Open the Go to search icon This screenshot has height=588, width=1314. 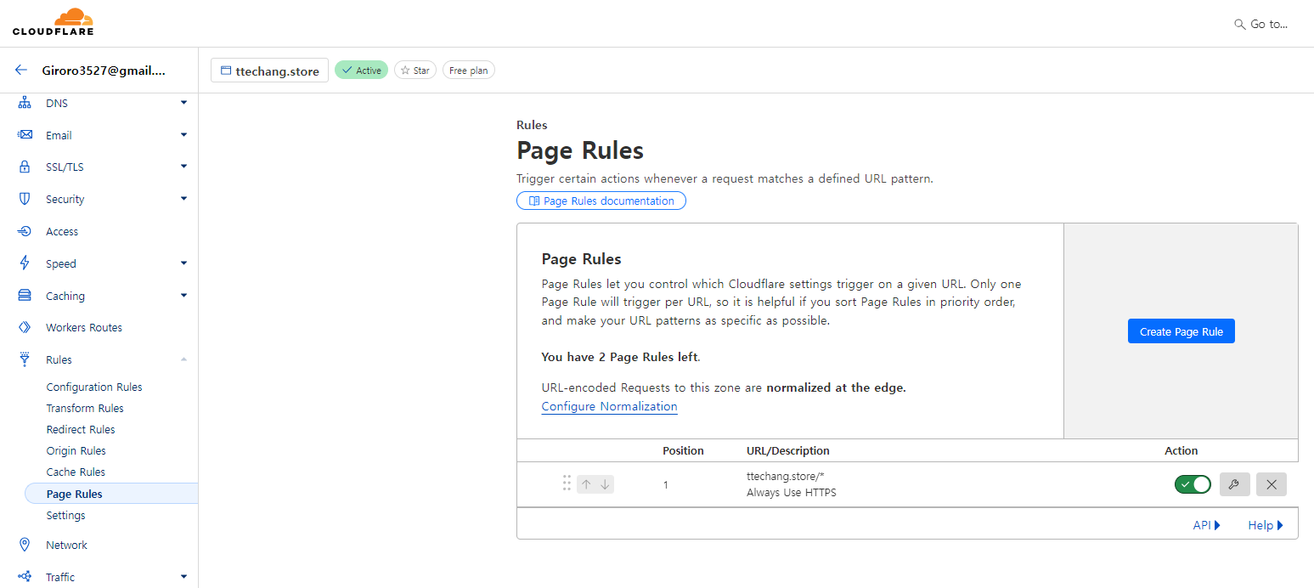coord(1239,25)
